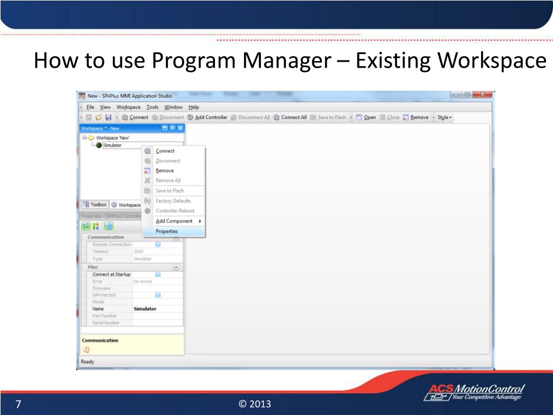Viewport: 553px width, 415px height.
Task: Click the Open folder icon in toolbar
Action: pyautogui.click(x=98, y=117)
